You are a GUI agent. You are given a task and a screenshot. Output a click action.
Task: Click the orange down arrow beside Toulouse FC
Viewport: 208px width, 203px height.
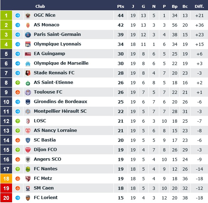18,92
